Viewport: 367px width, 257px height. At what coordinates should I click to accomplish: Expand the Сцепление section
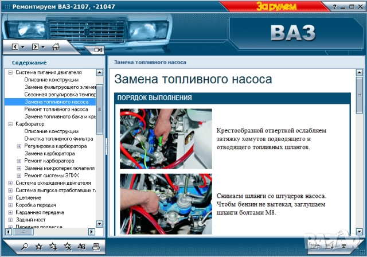coord(10,198)
